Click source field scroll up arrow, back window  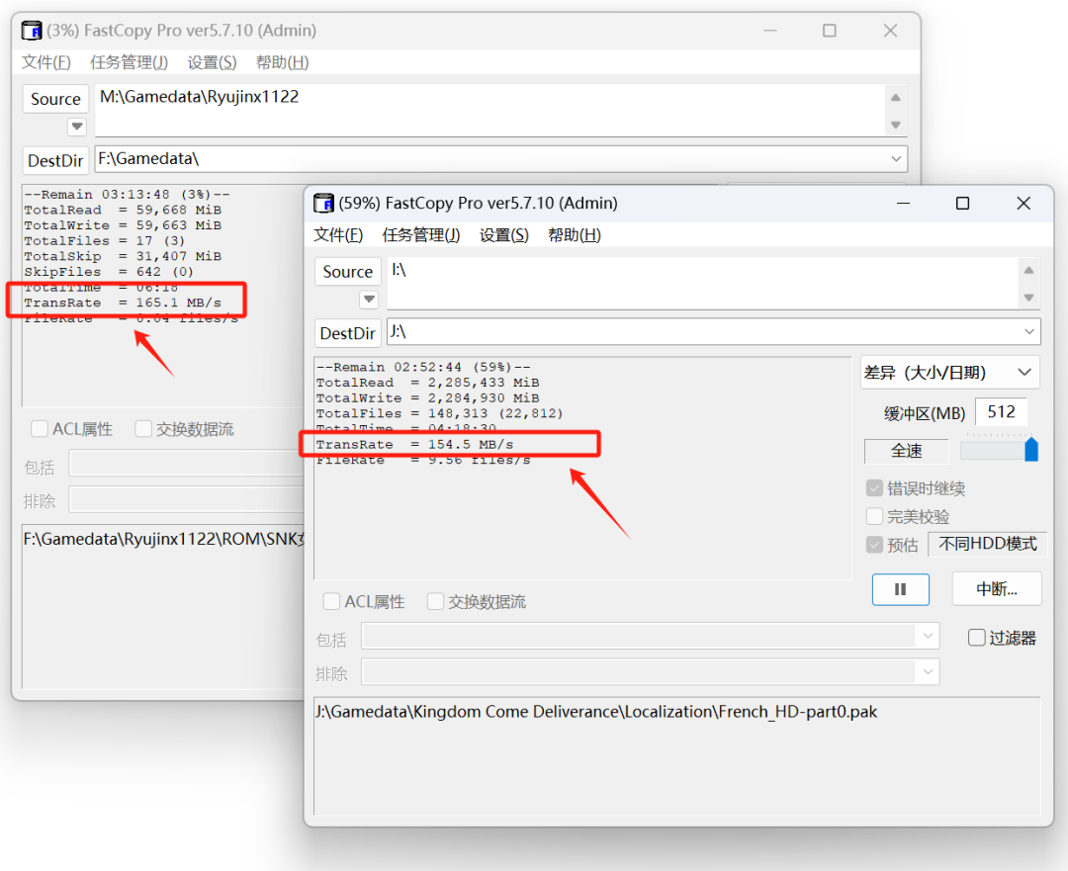coord(896,98)
